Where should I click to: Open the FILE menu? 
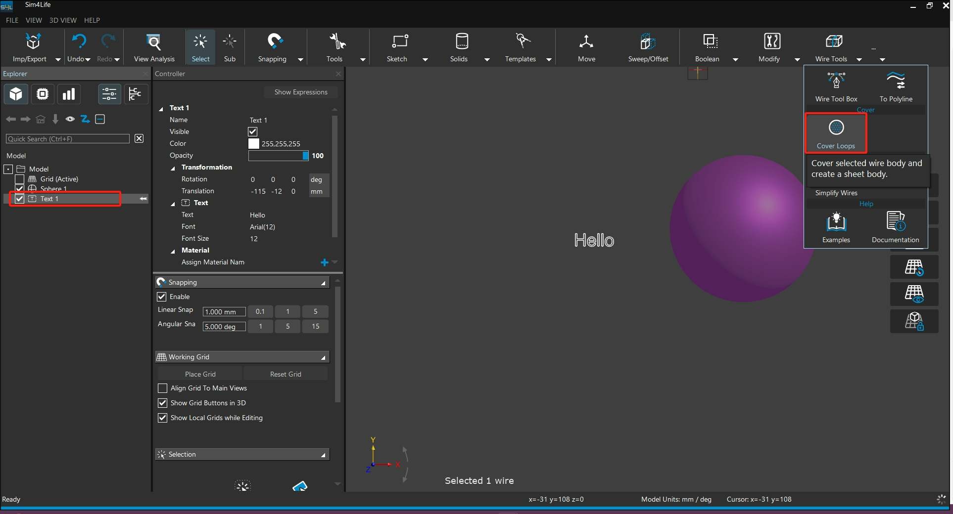click(x=12, y=20)
